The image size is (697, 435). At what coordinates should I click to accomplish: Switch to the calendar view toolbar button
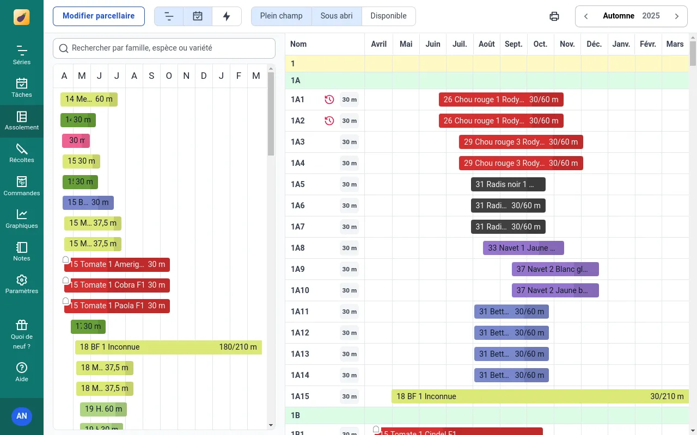[198, 16]
